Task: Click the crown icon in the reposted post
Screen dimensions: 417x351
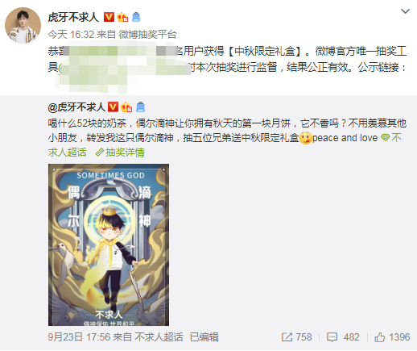Action: pos(126,107)
